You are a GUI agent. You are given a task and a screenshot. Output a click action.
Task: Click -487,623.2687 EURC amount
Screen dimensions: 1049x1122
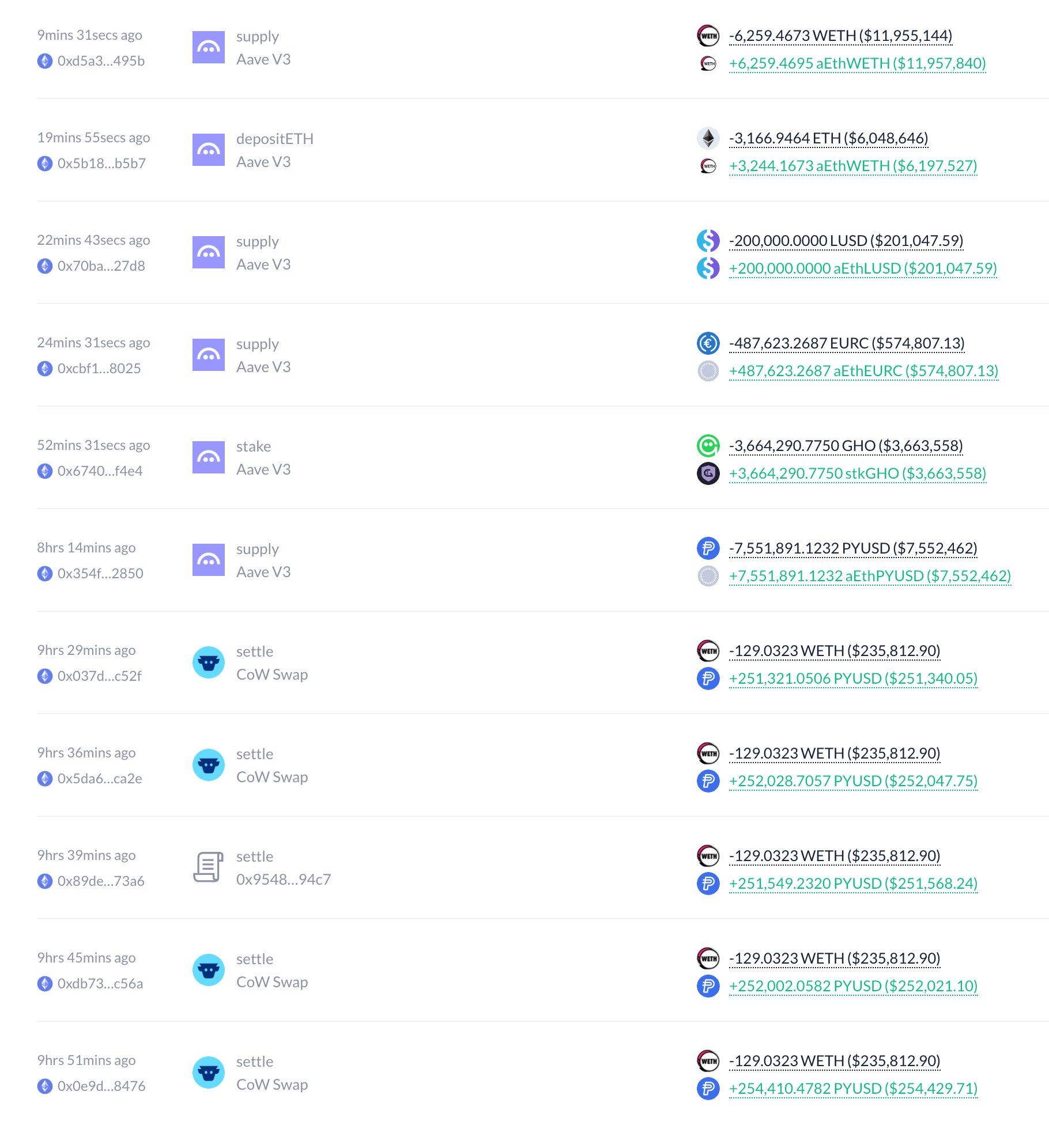(847, 343)
